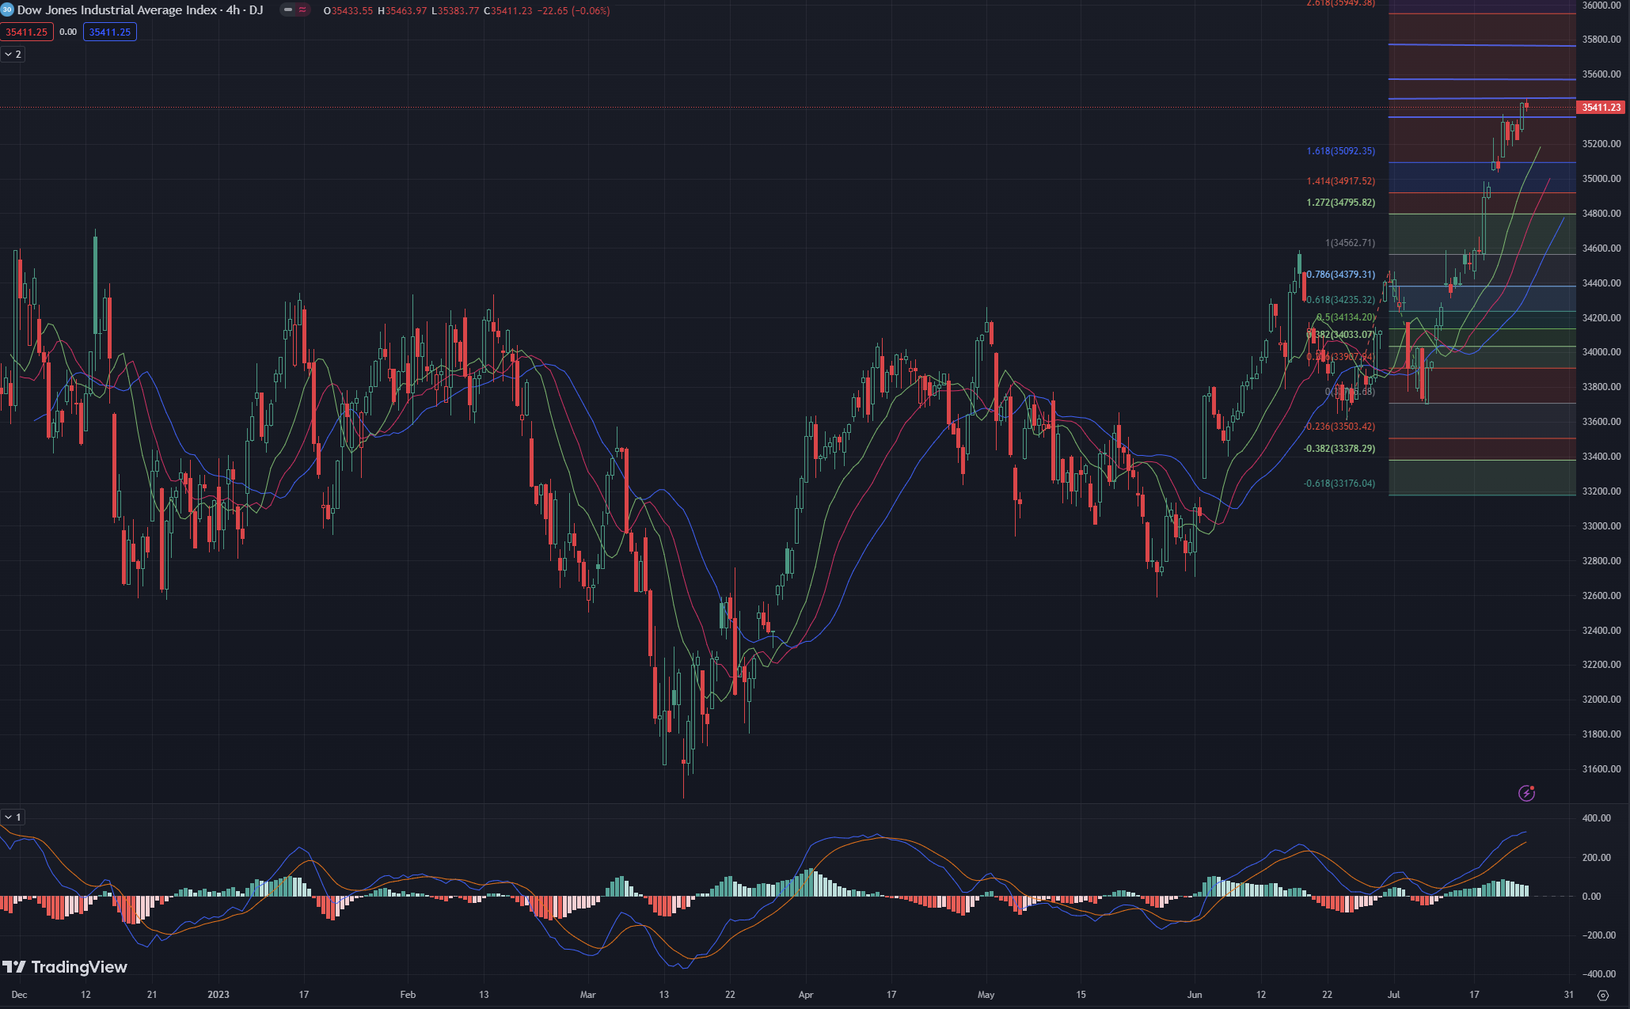This screenshot has width=1630, height=1009.
Task: Select the -0.618(33176.04) Fibonacci label
Action: click(1339, 484)
